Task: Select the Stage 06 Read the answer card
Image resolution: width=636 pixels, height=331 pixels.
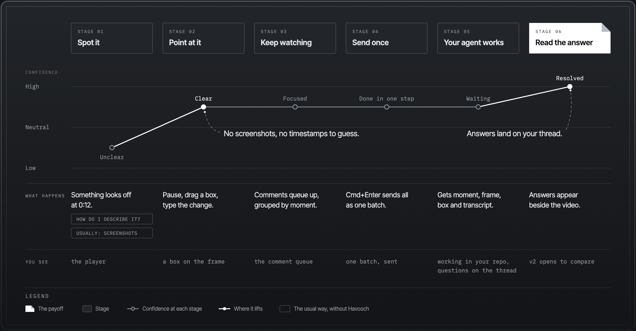Action: tap(570, 38)
